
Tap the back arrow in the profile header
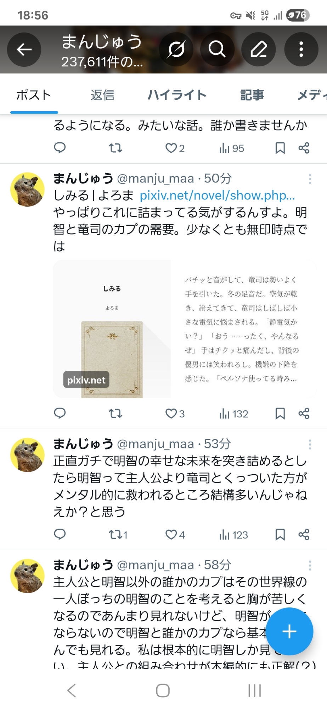click(24, 49)
